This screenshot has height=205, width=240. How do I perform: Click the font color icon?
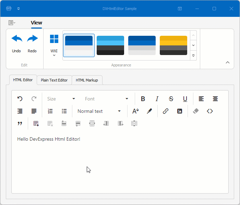click(x=135, y=111)
